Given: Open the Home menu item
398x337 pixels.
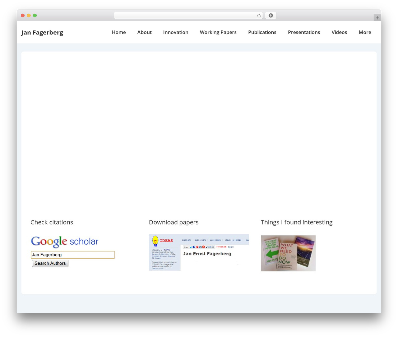Looking at the screenshot, I should [x=119, y=32].
